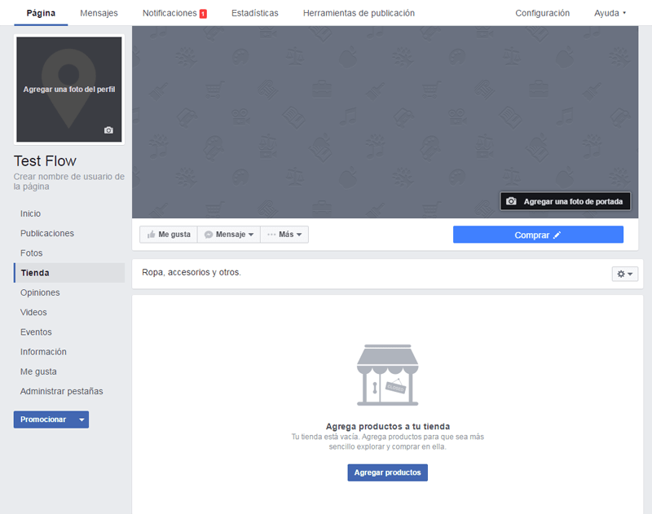652x514 pixels.
Task: Open Configuración in the top bar
Action: coord(542,13)
